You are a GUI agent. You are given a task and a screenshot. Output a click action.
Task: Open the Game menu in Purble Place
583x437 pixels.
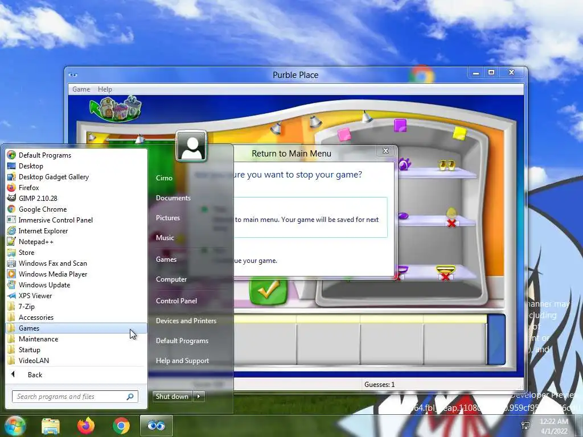tap(81, 89)
